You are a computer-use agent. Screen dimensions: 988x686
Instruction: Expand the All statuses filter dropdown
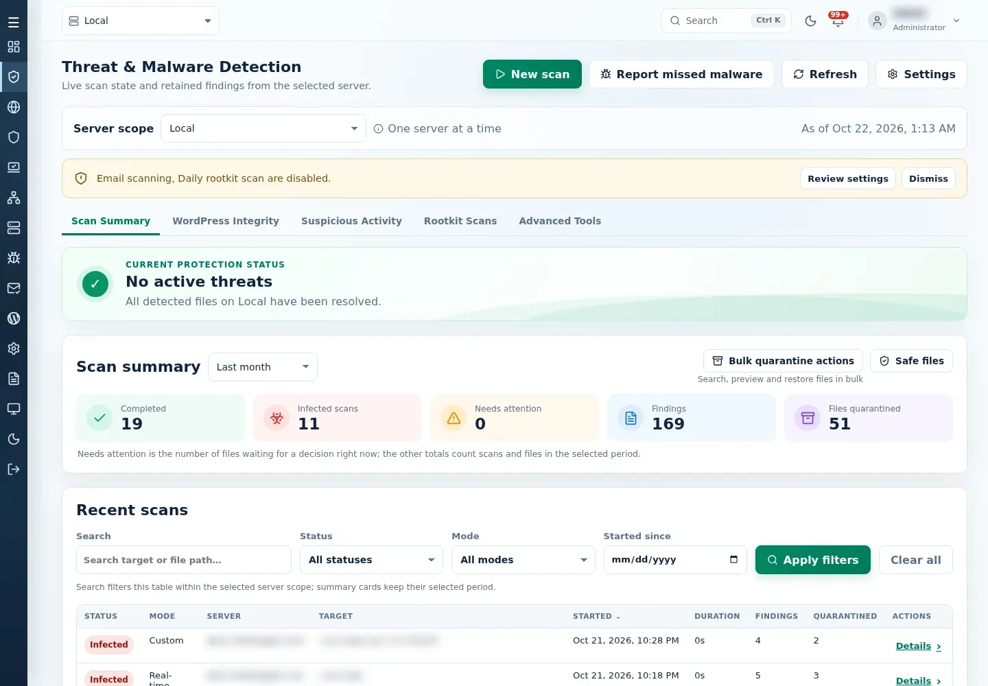(371, 560)
